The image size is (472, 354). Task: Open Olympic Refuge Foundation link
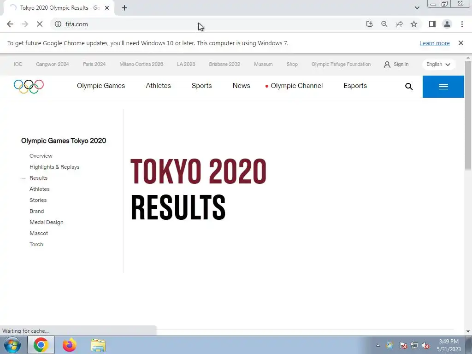pos(341,64)
